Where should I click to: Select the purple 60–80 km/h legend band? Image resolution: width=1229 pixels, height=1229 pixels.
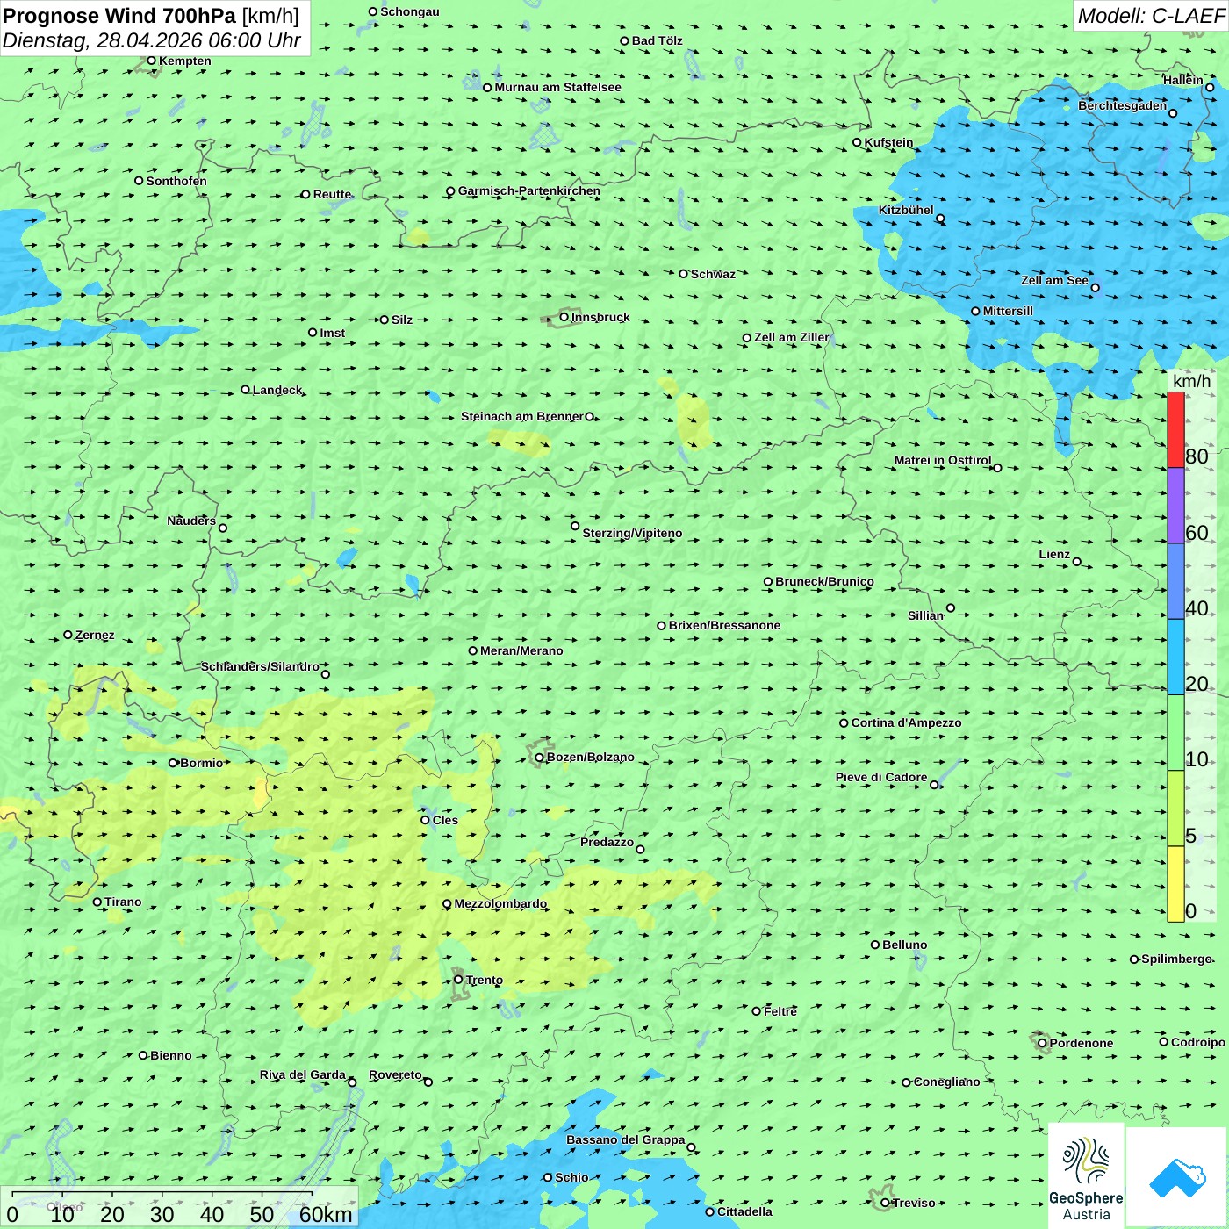[1175, 505]
